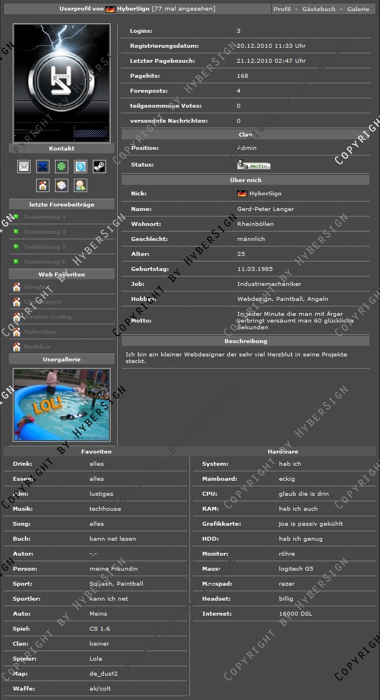This screenshot has height=700, width=380.
Task: Open the Aviator-Coding favorite link
Action: click(47, 317)
